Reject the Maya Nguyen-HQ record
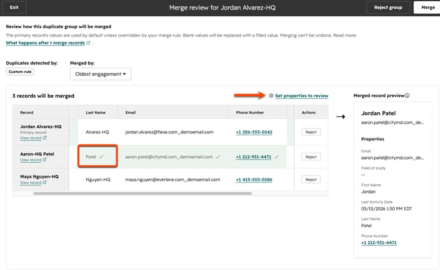440x270 pixels. click(311, 180)
